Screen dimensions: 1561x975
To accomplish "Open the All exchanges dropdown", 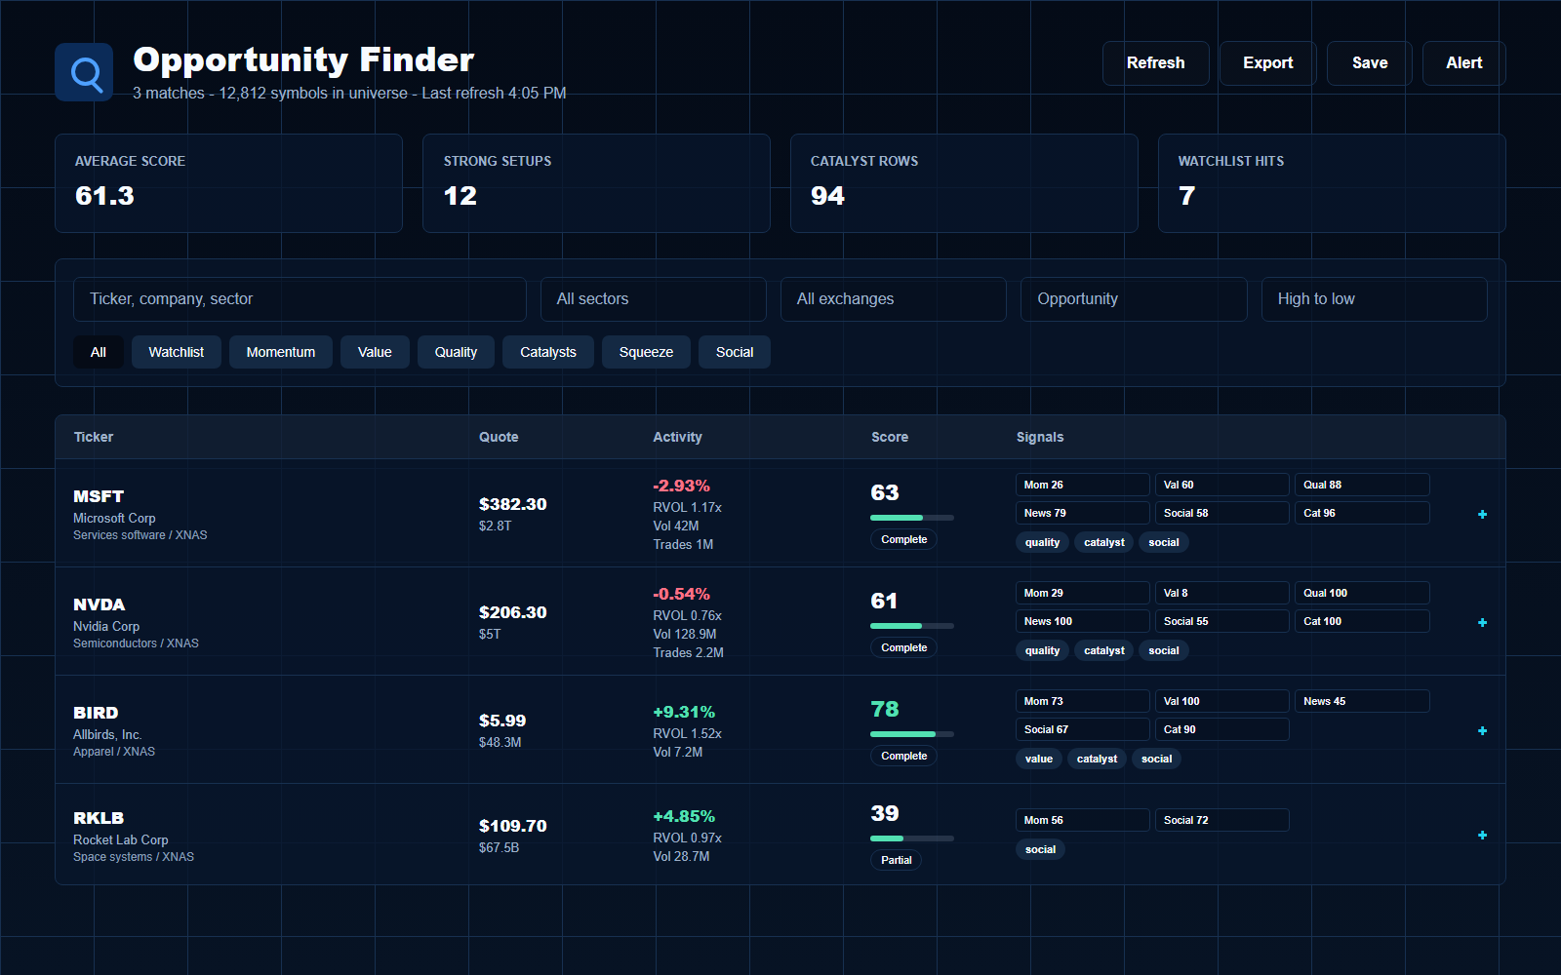I will click(x=894, y=299).
